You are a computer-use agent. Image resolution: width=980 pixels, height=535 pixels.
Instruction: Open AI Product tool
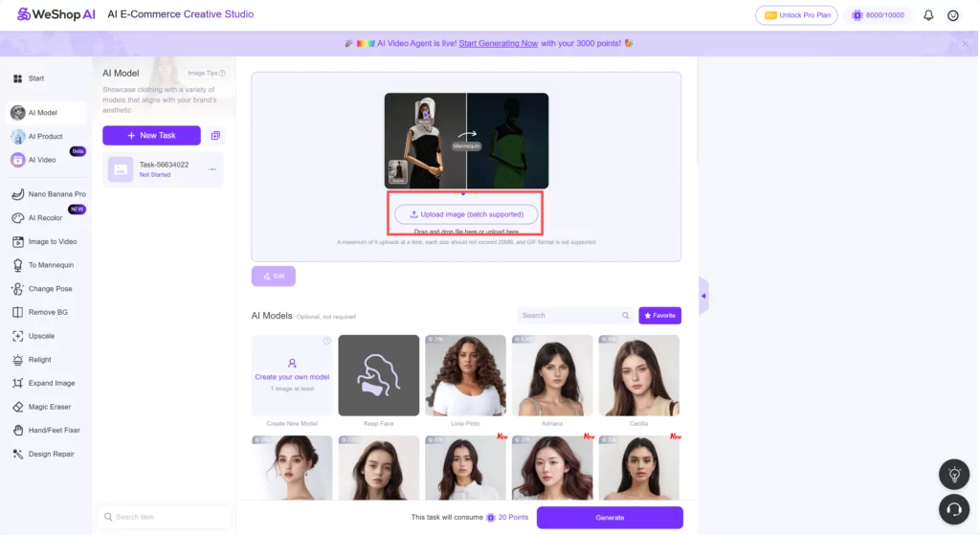37,136
